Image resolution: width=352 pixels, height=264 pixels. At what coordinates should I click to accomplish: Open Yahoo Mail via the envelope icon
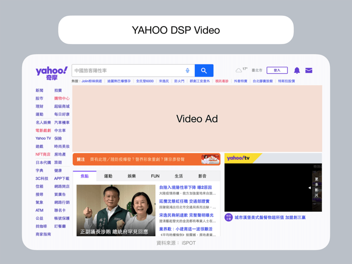coord(309,70)
